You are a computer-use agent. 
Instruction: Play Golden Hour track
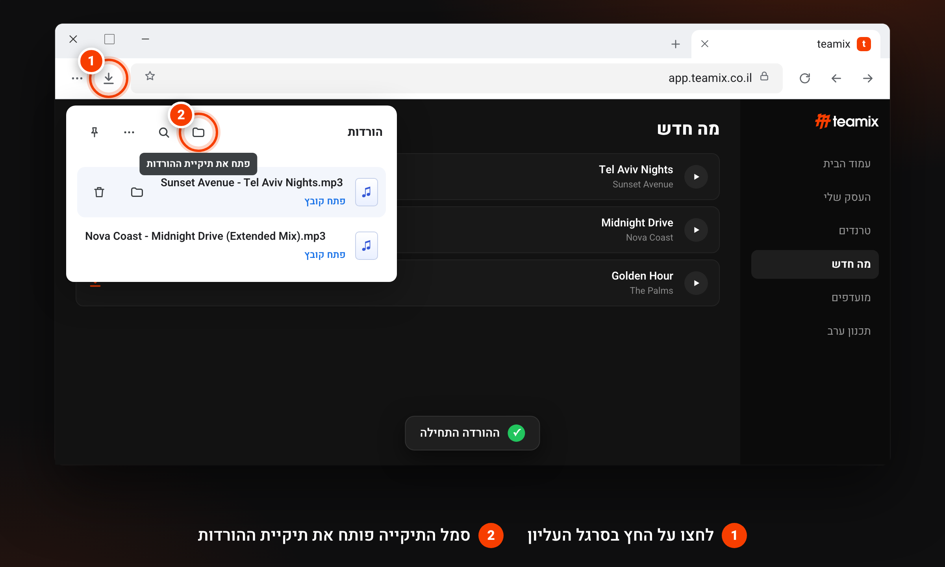pyautogui.click(x=696, y=283)
